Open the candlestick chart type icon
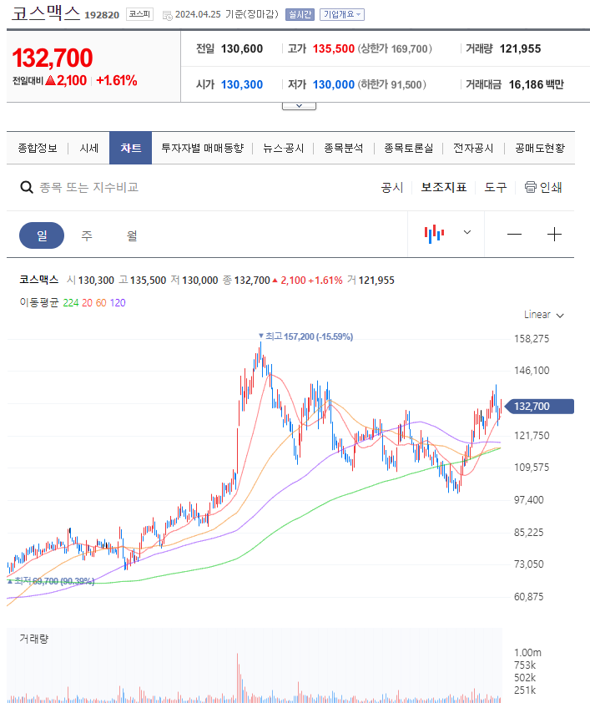This screenshot has height=708, width=590. (x=434, y=234)
